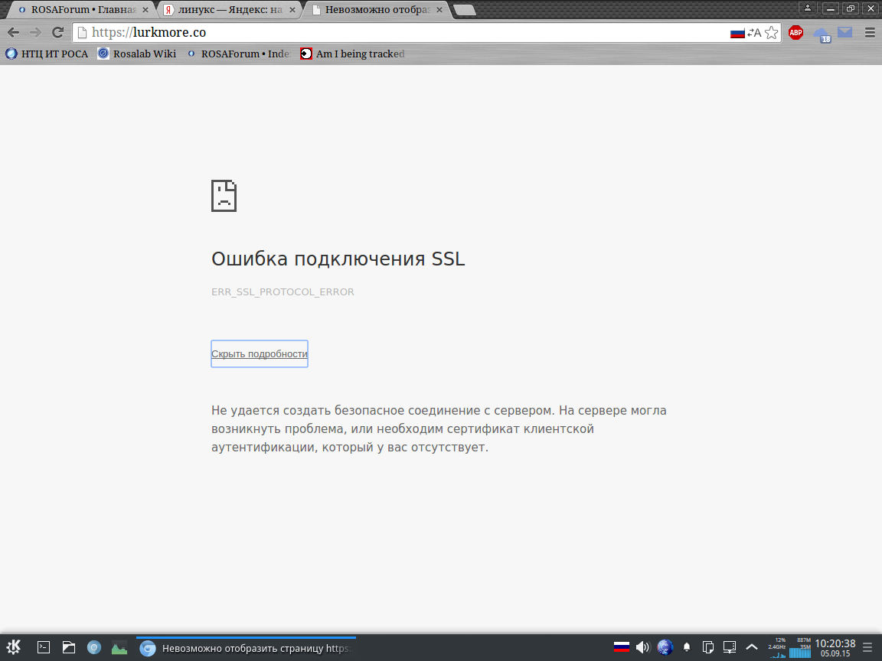882x661 pixels.
Task: Select the Chromium task in the taskbar
Action: [x=247, y=648]
